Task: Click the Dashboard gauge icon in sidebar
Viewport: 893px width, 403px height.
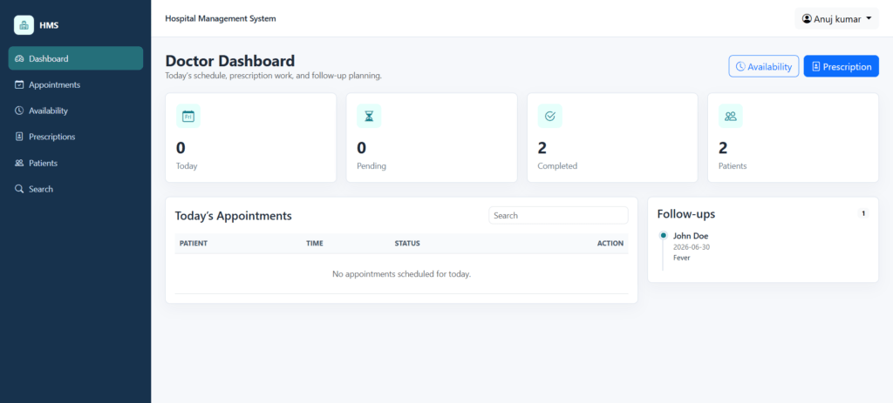Action: (19, 58)
